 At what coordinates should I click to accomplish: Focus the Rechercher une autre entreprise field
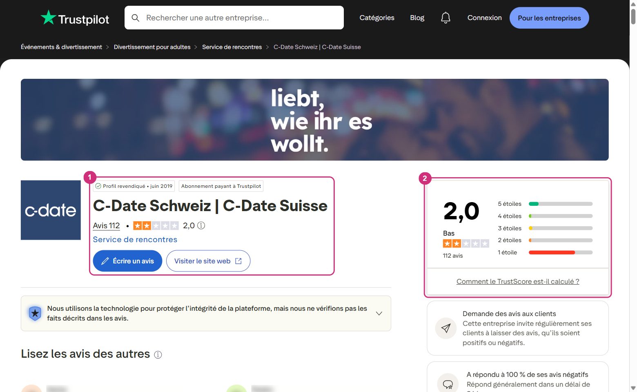[x=234, y=18]
